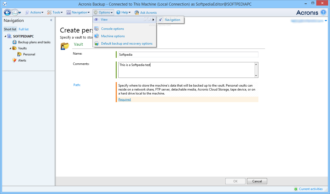Click the SOFTPEDIAPC computer icon
The image size is (330, 194).
click(10, 36)
